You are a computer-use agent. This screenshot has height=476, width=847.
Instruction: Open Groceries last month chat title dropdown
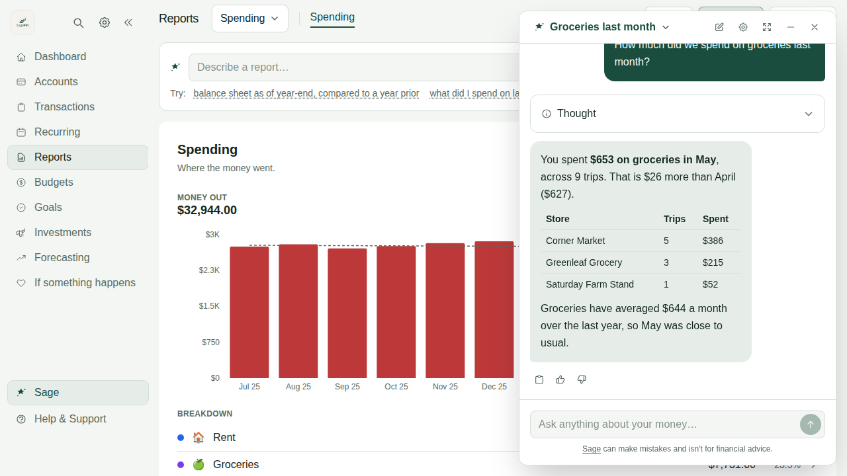point(603,27)
